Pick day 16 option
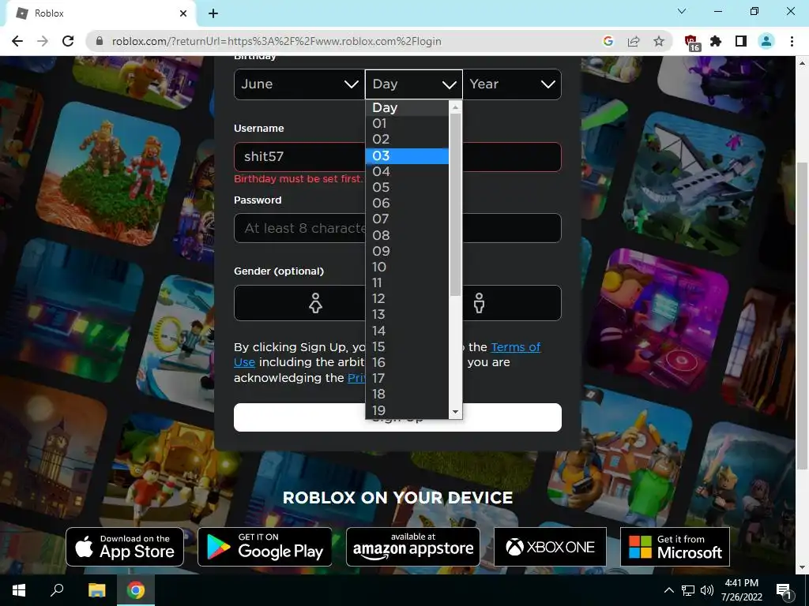 (x=407, y=363)
